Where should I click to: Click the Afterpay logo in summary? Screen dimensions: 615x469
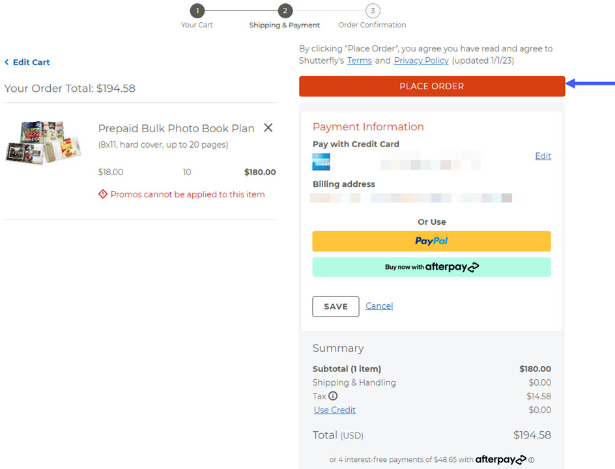pos(500,460)
